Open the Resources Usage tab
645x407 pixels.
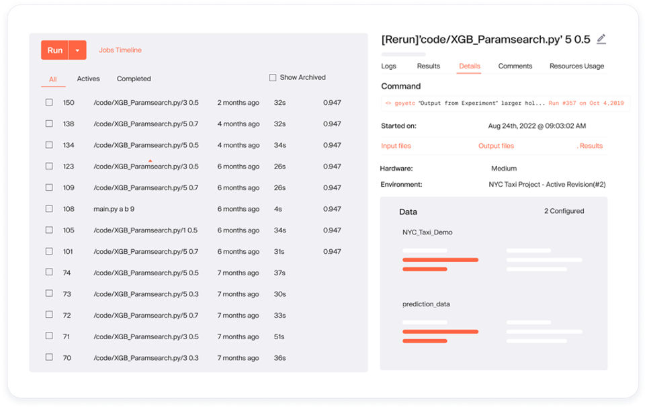576,66
